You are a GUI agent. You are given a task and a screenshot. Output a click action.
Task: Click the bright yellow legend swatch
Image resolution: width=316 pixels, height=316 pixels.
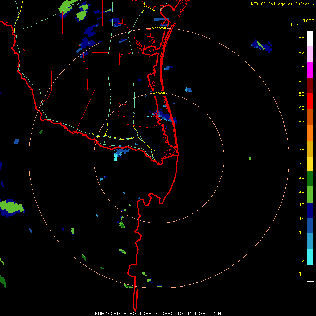coord(310,164)
